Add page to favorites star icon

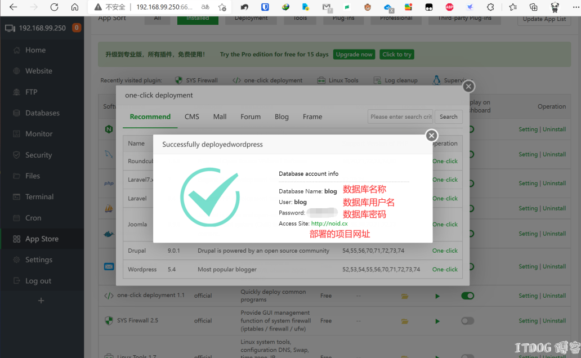tap(222, 7)
